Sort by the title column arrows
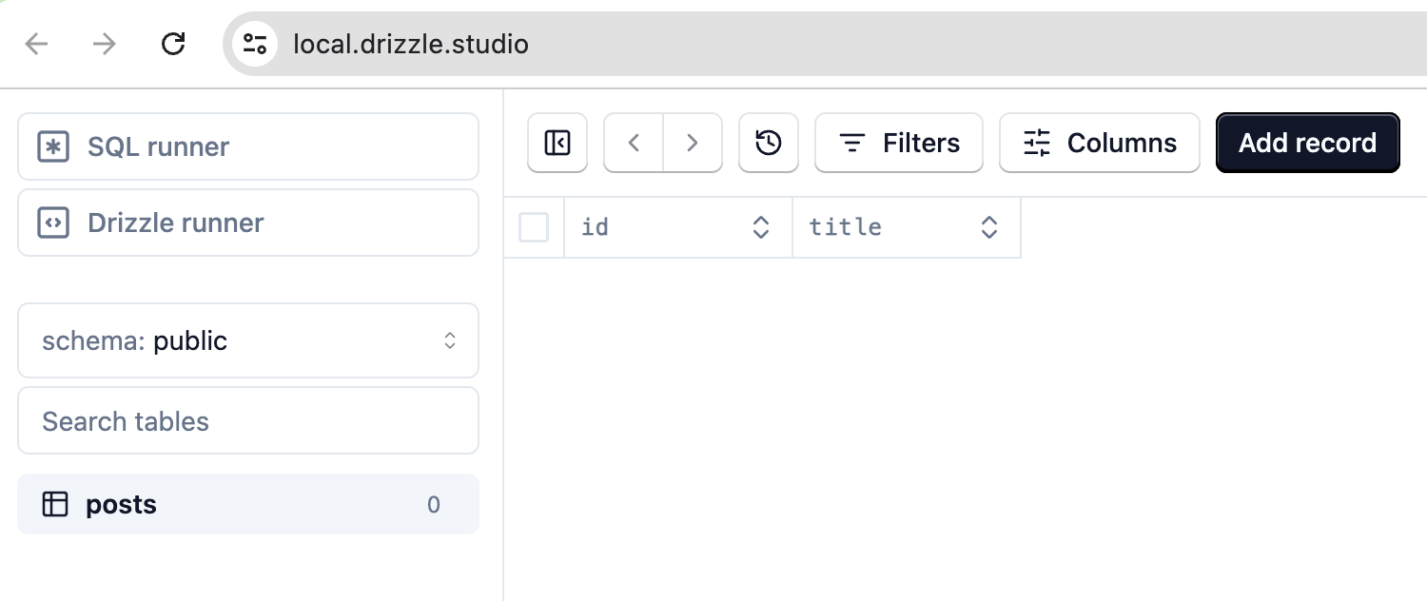 pos(989,227)
